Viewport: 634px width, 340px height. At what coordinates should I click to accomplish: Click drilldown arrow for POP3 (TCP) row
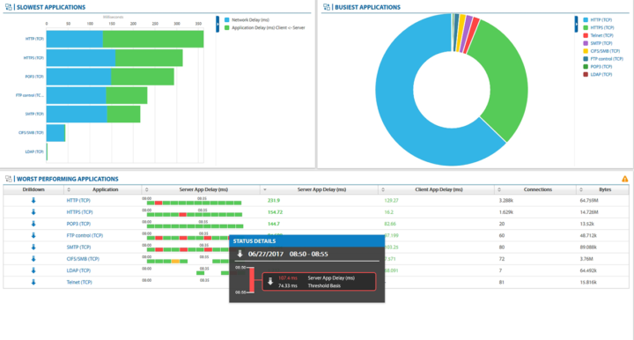click(x=33, y=224)
